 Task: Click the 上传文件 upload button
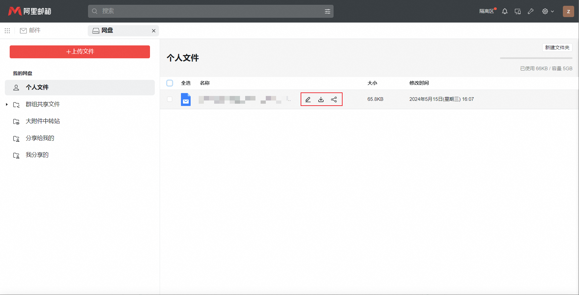point(80,52)
